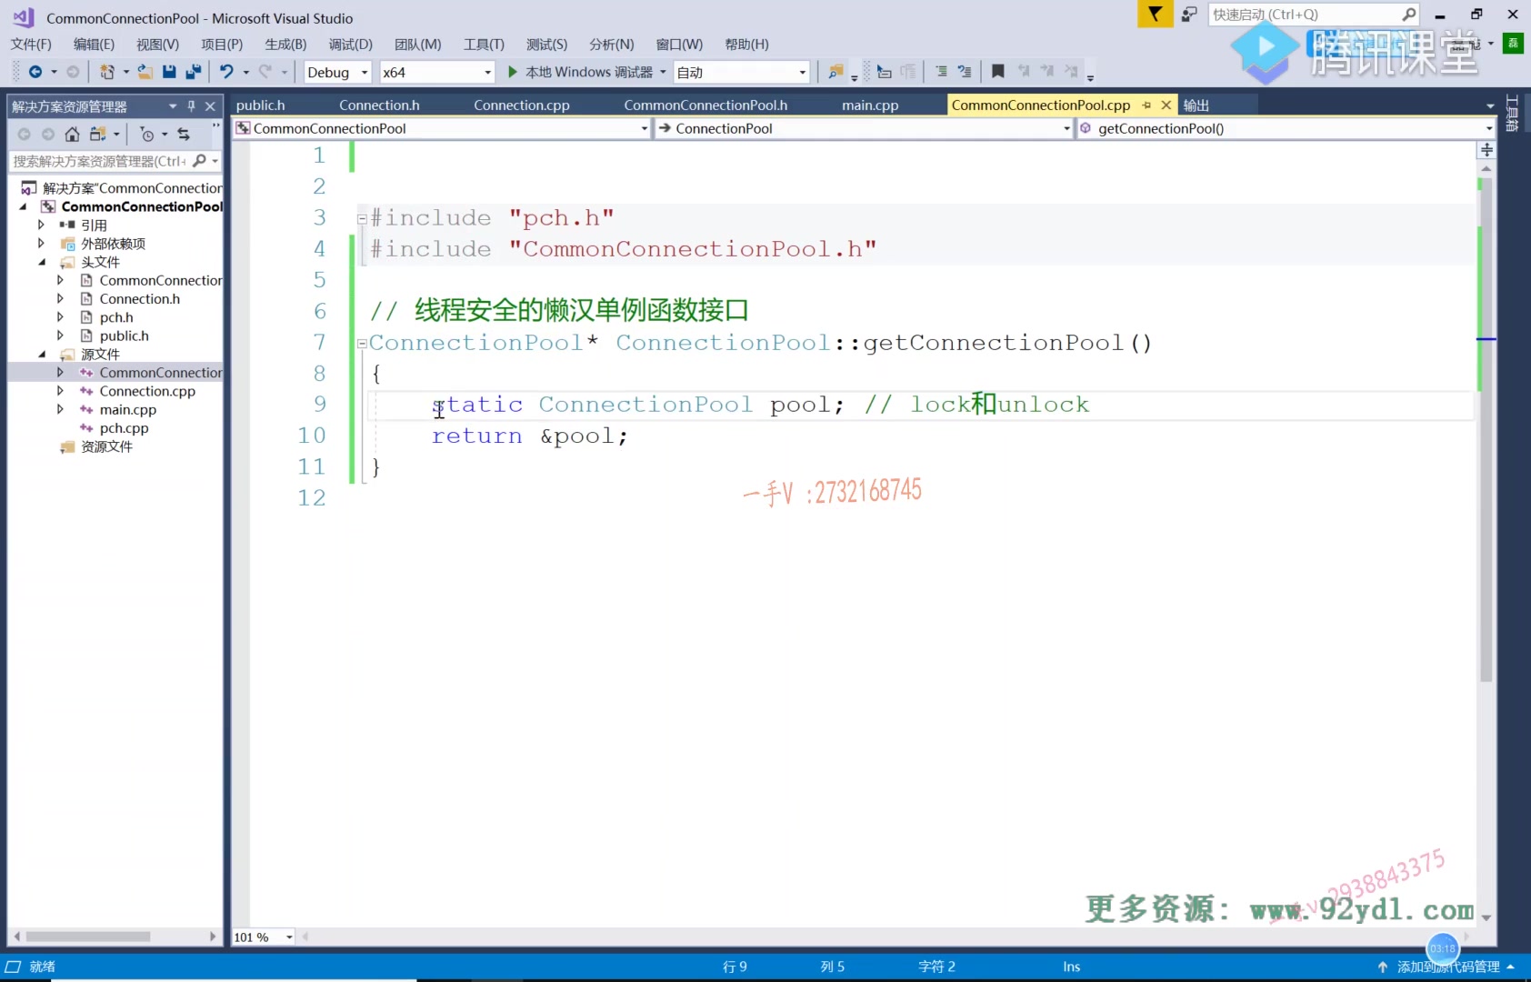This screenshot has height=982, width=1531.
Task: Collapse the #include region outline
Action: point(362,218)
